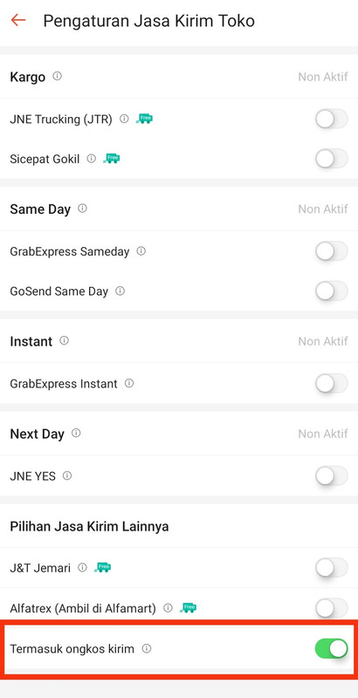Tap free shipping truck icon beside J&T Jemari

point(103,567)
